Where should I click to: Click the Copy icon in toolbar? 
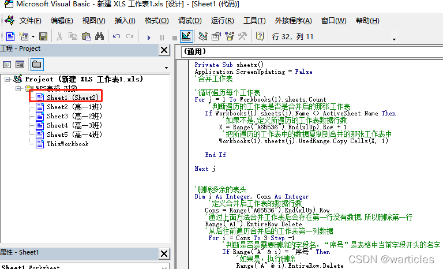73,36
